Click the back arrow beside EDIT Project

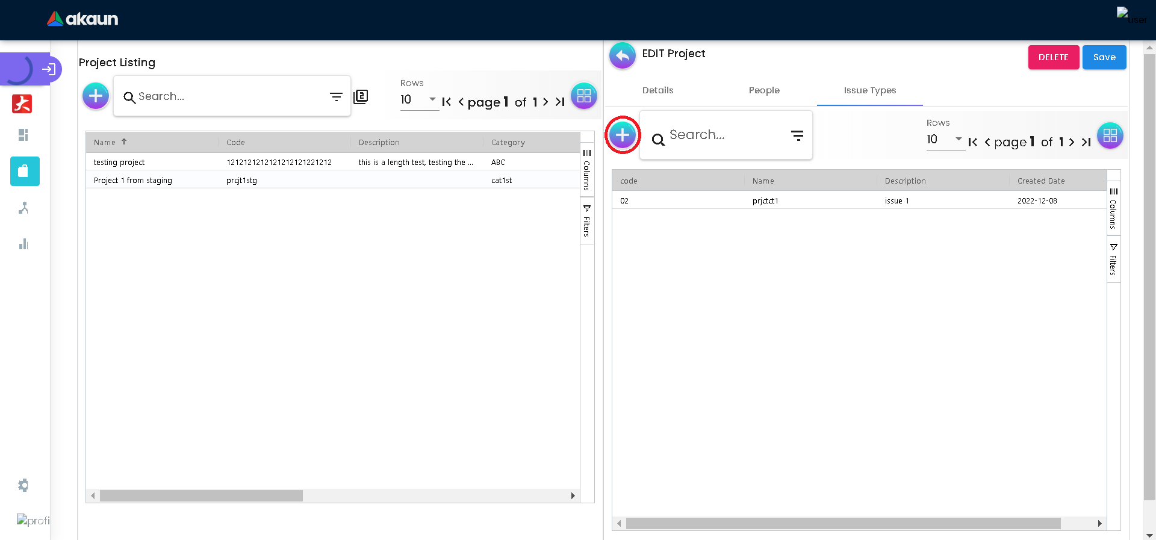[x=623, y=56]
